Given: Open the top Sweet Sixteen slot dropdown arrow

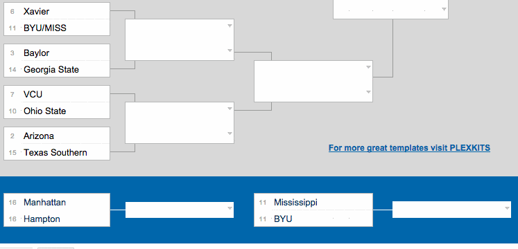Looking at the screenshot, I should [x=369, y=68].
